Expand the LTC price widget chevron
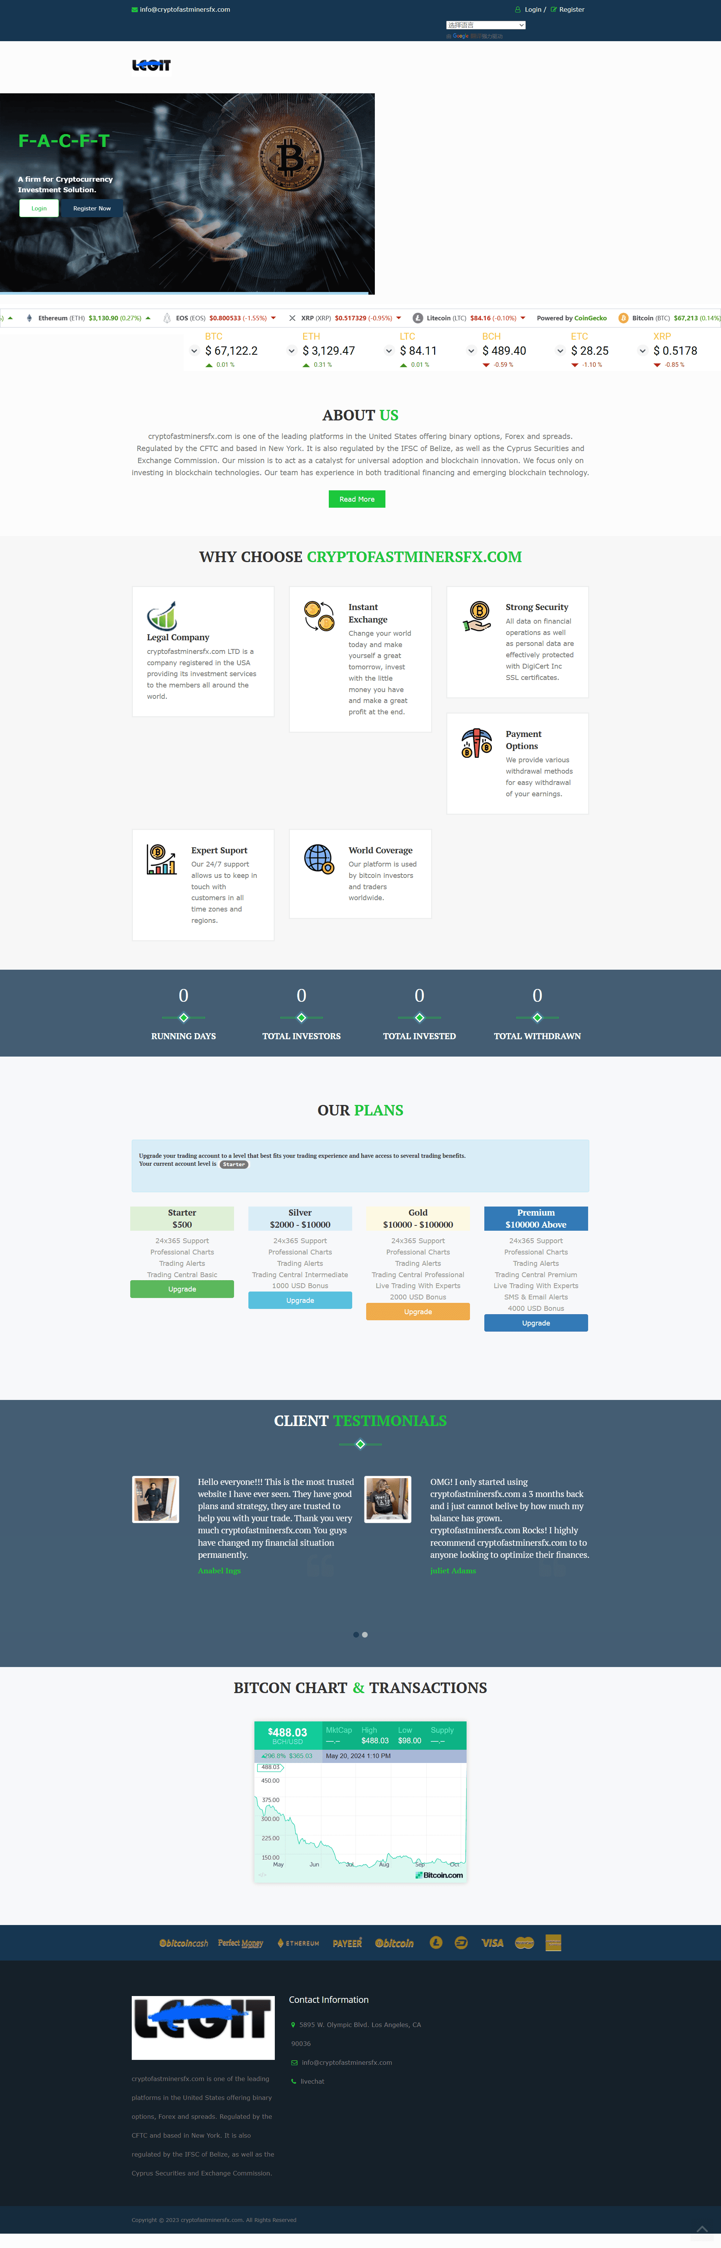Screen dimensions: 721x2248 [389, 351]
